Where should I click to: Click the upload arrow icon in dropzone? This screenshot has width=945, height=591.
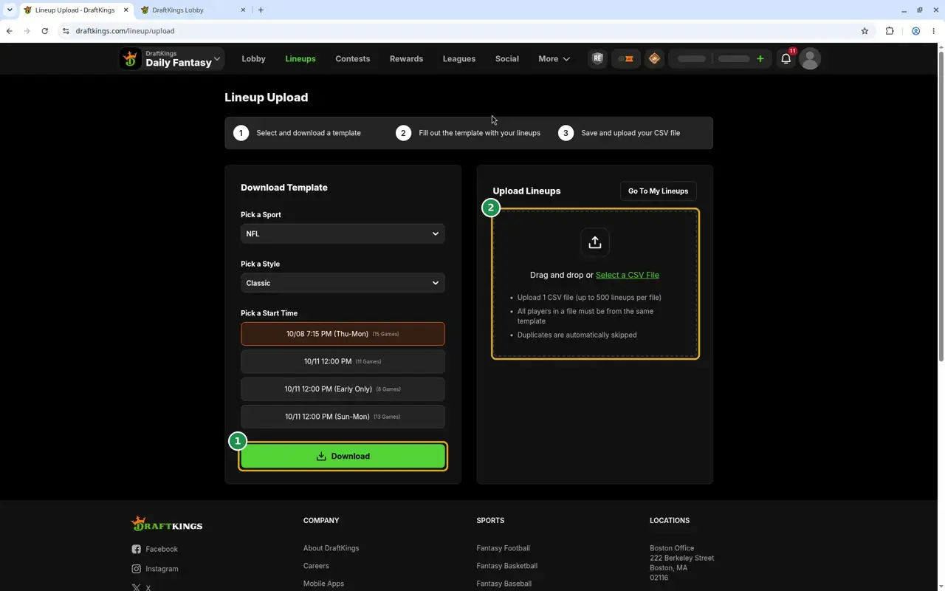(x=595, y=242)
